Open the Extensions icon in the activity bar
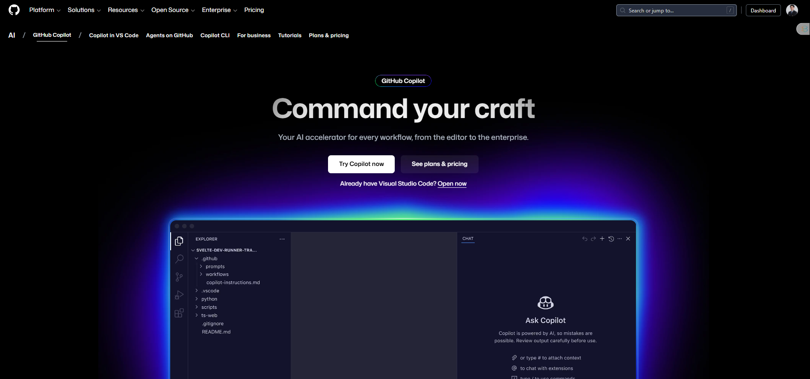The width and height of the screenshot is (810, 379). point(179,313)
